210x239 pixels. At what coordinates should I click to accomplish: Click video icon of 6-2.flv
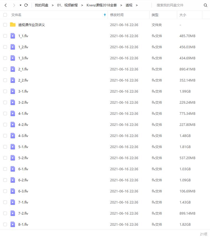click(13, 180)
